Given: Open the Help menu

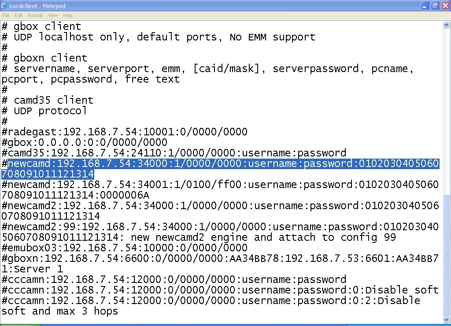Looking at the screenshot, I should pos(67,15).
